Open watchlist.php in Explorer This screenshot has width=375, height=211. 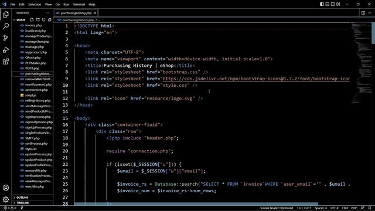(x=35, y=186)
